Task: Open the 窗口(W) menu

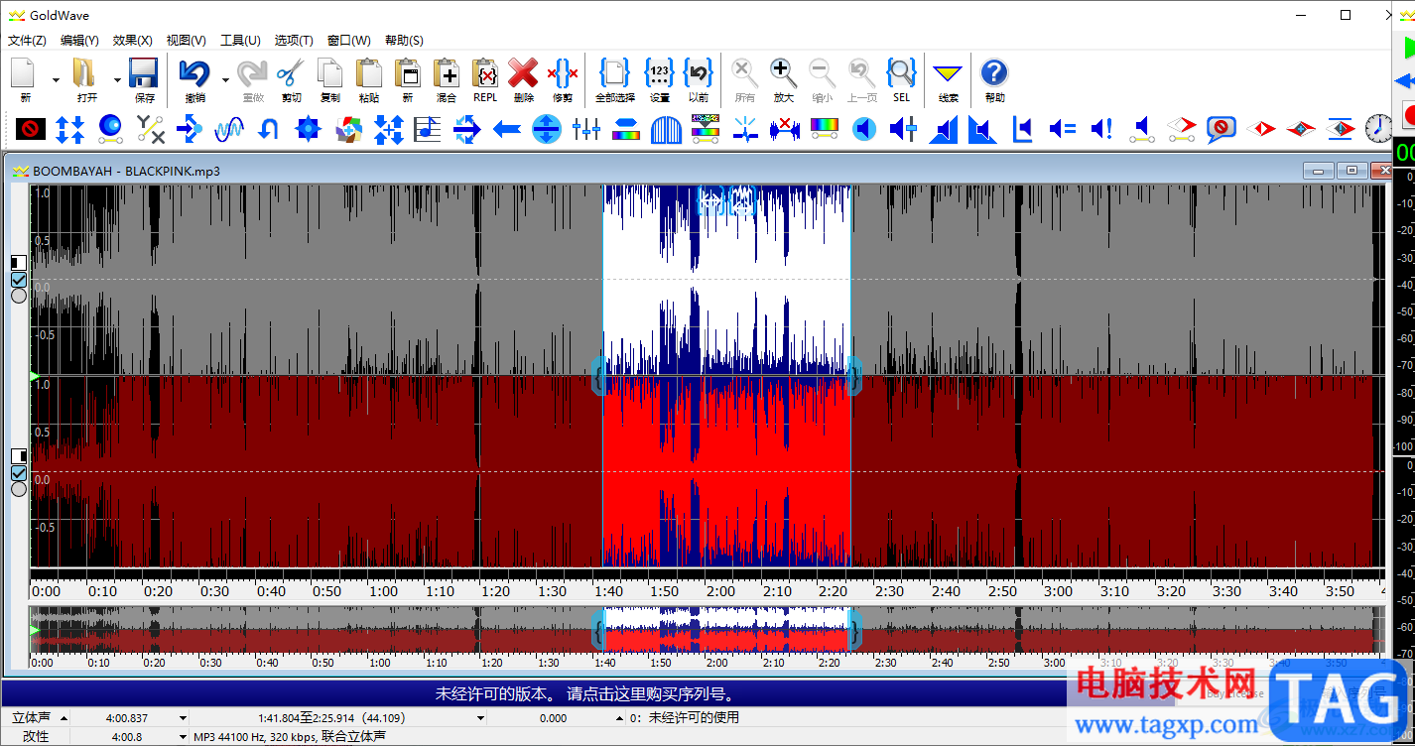Action: tap(348, 41)
